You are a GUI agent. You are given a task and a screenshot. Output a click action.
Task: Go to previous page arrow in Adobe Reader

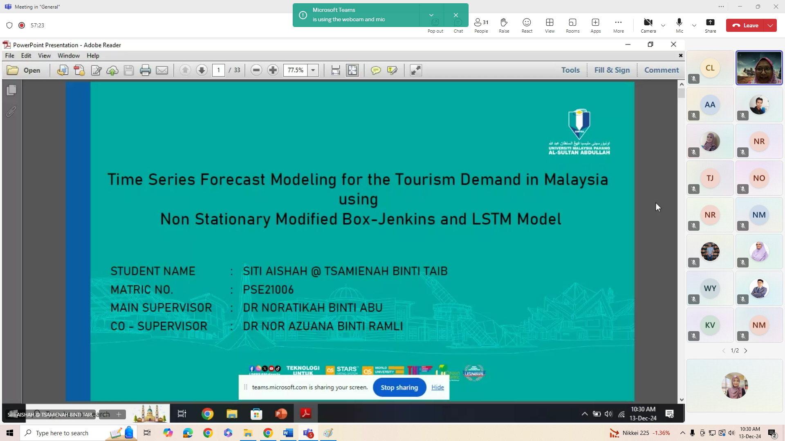click(x=185, y=70)
